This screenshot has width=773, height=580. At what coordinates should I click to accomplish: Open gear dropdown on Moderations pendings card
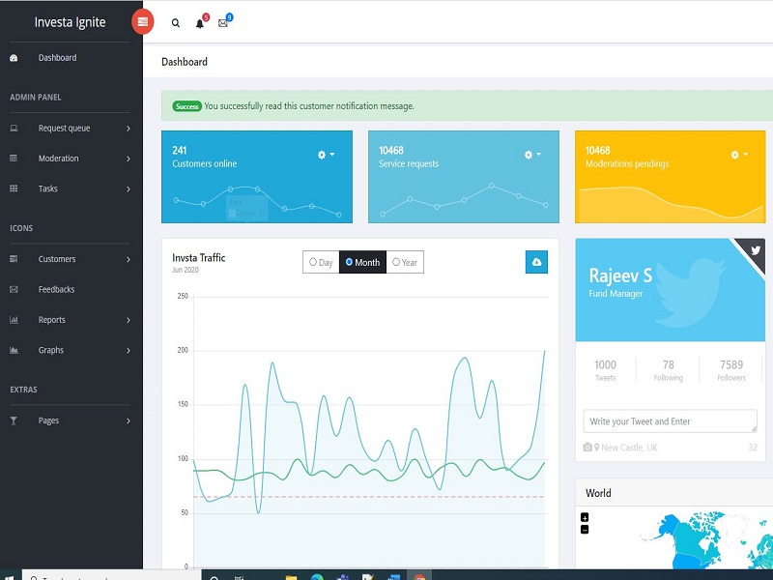[x=739, y=155]
